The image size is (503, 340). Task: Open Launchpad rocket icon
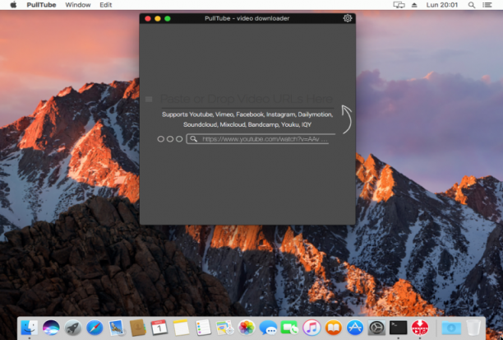point(73,328)
